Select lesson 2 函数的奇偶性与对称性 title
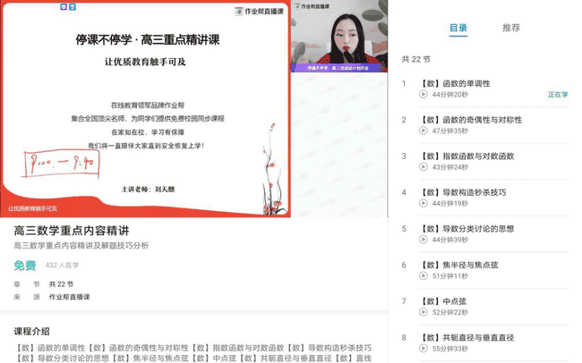Screen dimensions: 582x363 [473, 120]
